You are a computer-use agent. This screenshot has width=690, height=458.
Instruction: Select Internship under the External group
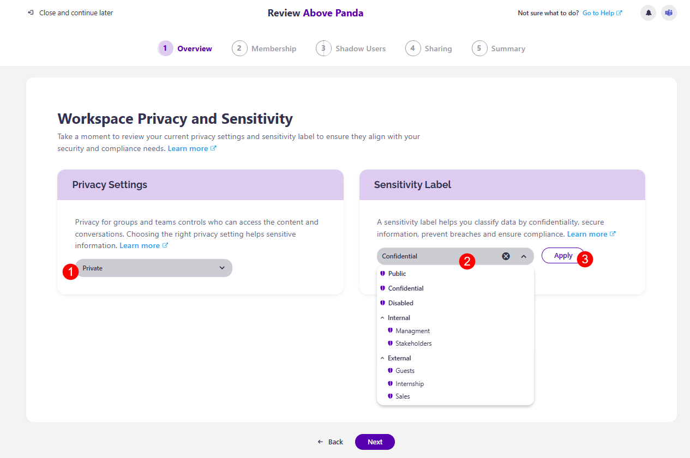[409, 383]
